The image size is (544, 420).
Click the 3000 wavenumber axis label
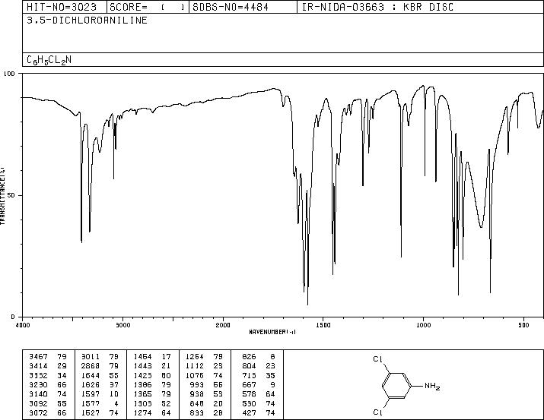tap(122, 325)
